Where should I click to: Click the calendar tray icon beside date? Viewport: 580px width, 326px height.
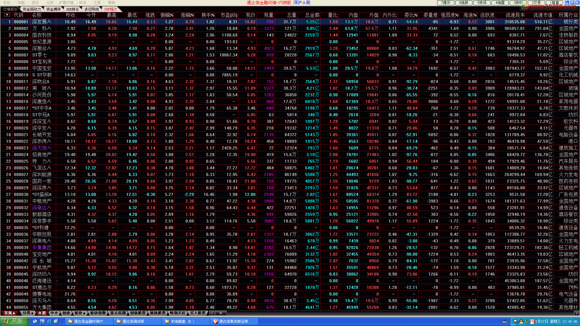pyautogui.click(x=532, y=321)
